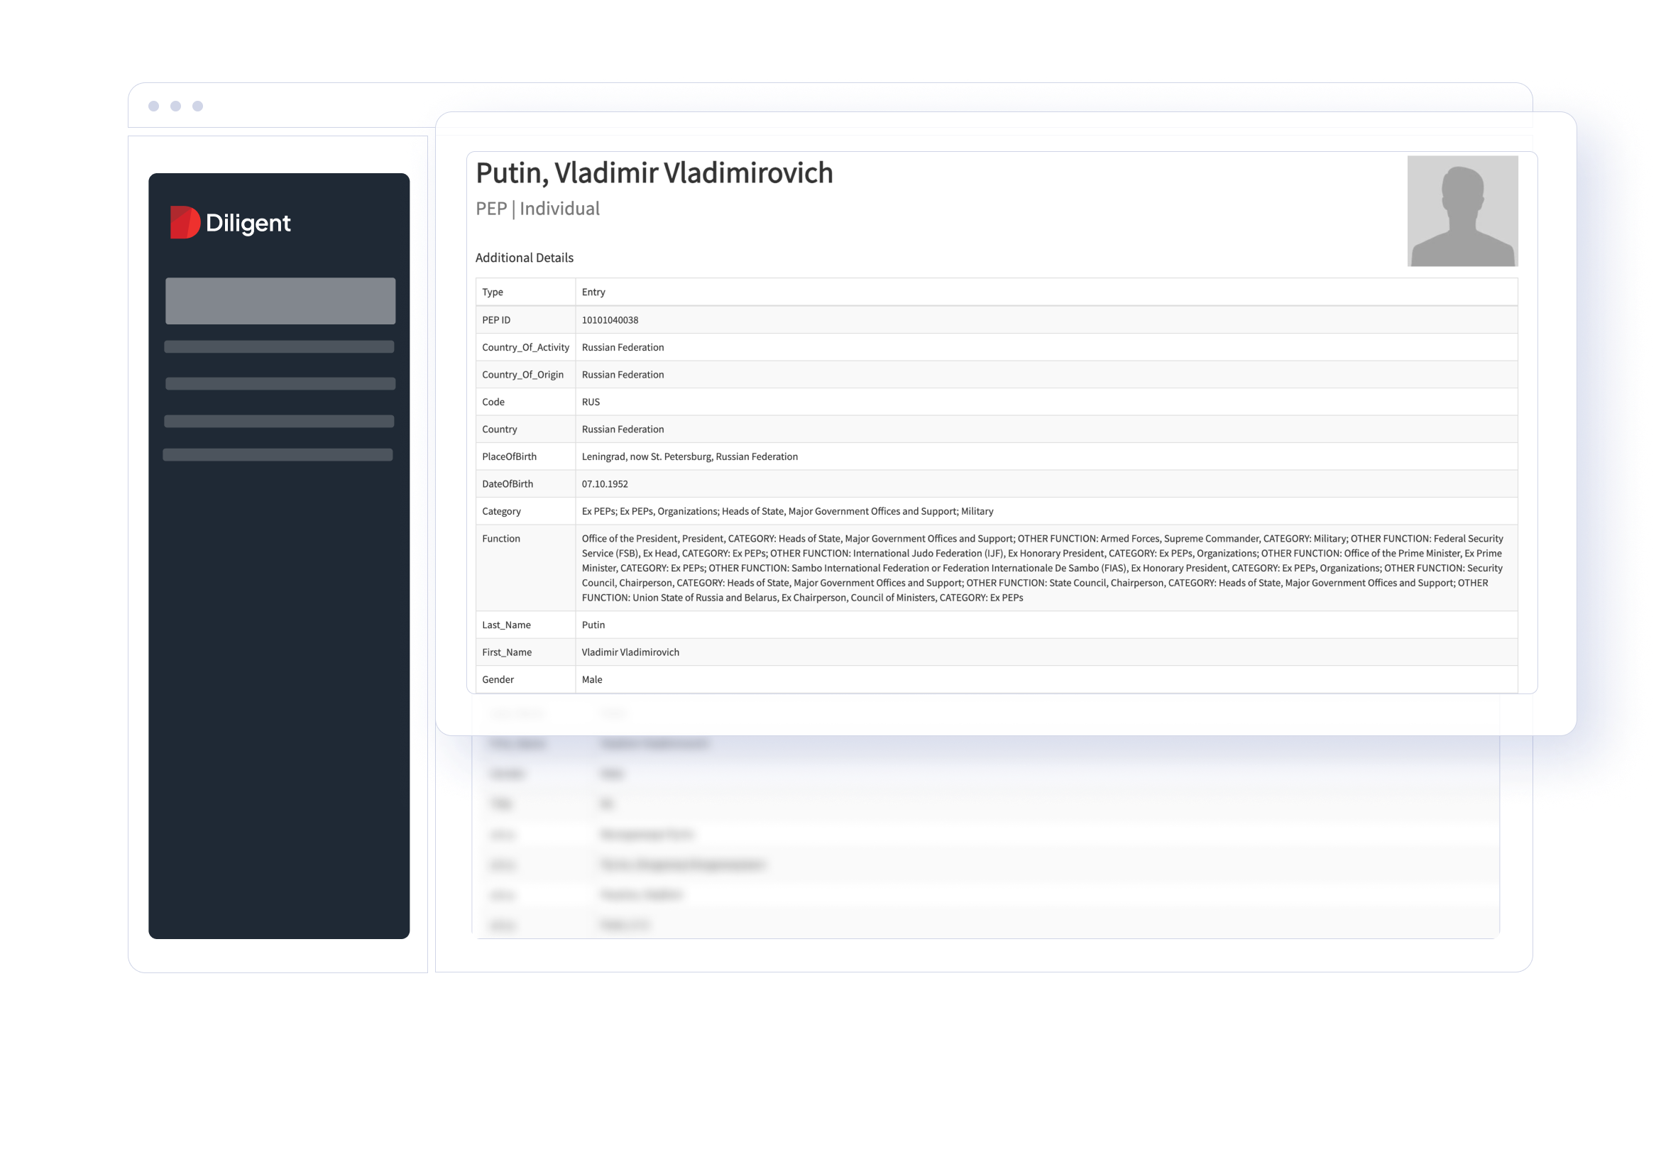Click the third window control dot
This screenshot has height=1157, width=1661.
197,106
